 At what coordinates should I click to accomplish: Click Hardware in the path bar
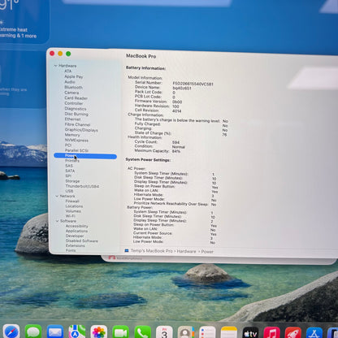point(186,251)
